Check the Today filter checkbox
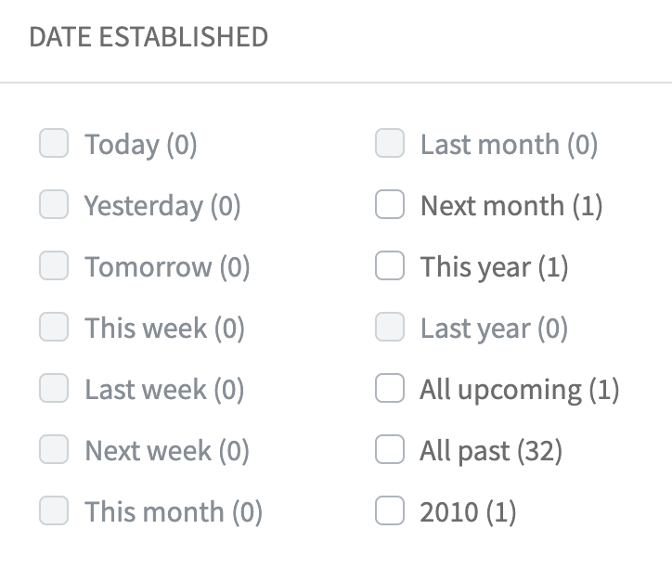The image size is (672, 568). coord(54,144)
